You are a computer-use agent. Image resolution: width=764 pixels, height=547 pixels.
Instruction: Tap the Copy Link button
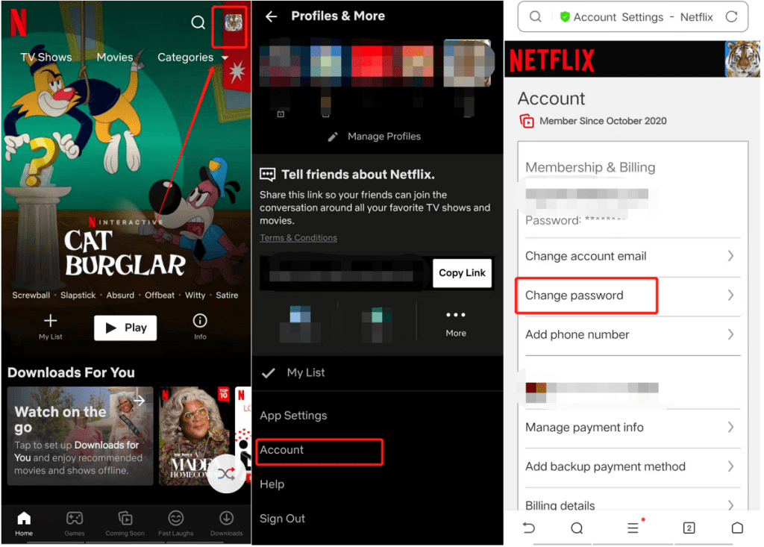pyautogui.click(x=462, y=273)
